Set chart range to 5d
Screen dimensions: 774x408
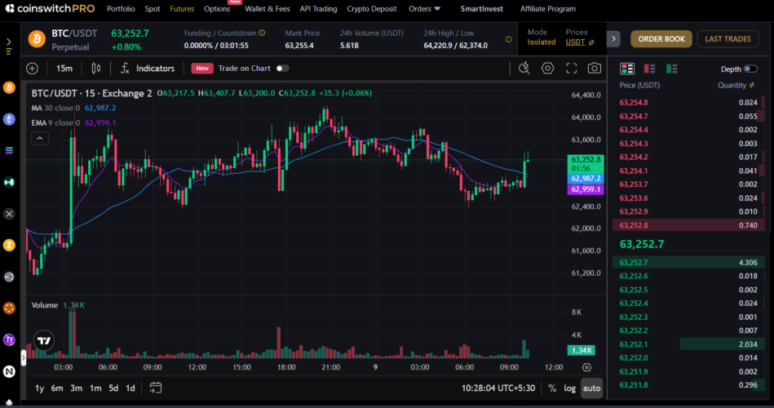[113, 388]
